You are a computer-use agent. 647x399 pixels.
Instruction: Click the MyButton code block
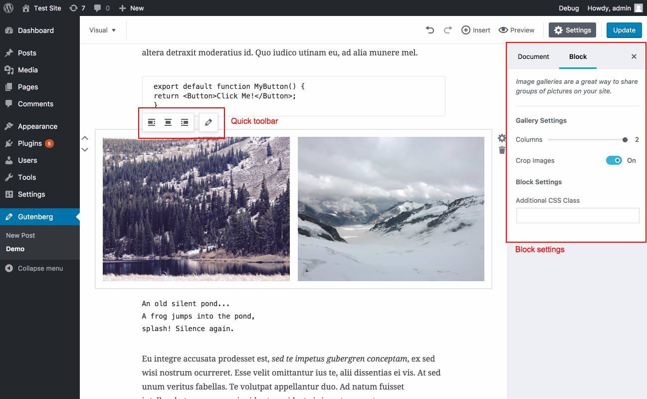tap(294, 96)
